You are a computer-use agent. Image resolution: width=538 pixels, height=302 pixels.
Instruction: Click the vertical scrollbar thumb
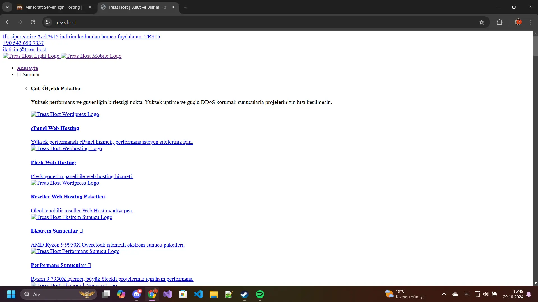point(535,46)
